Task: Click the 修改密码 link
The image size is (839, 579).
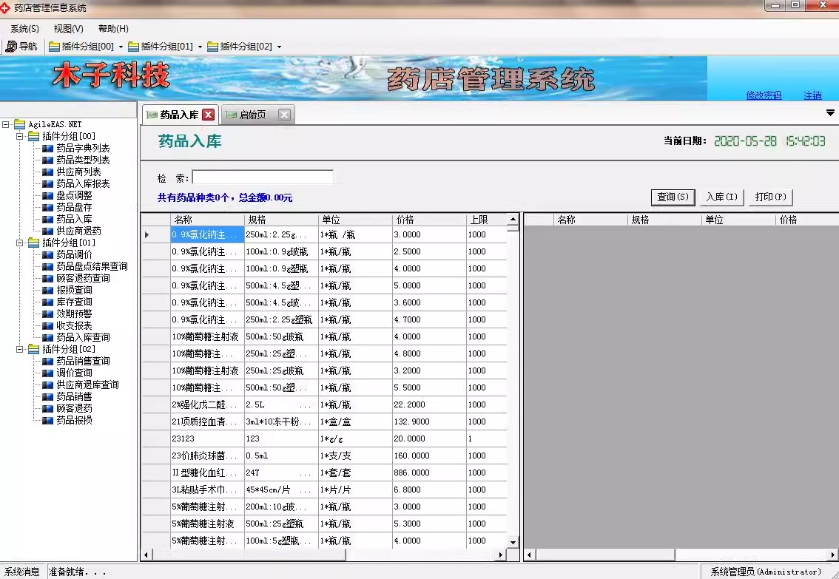Action: [764, 95]
